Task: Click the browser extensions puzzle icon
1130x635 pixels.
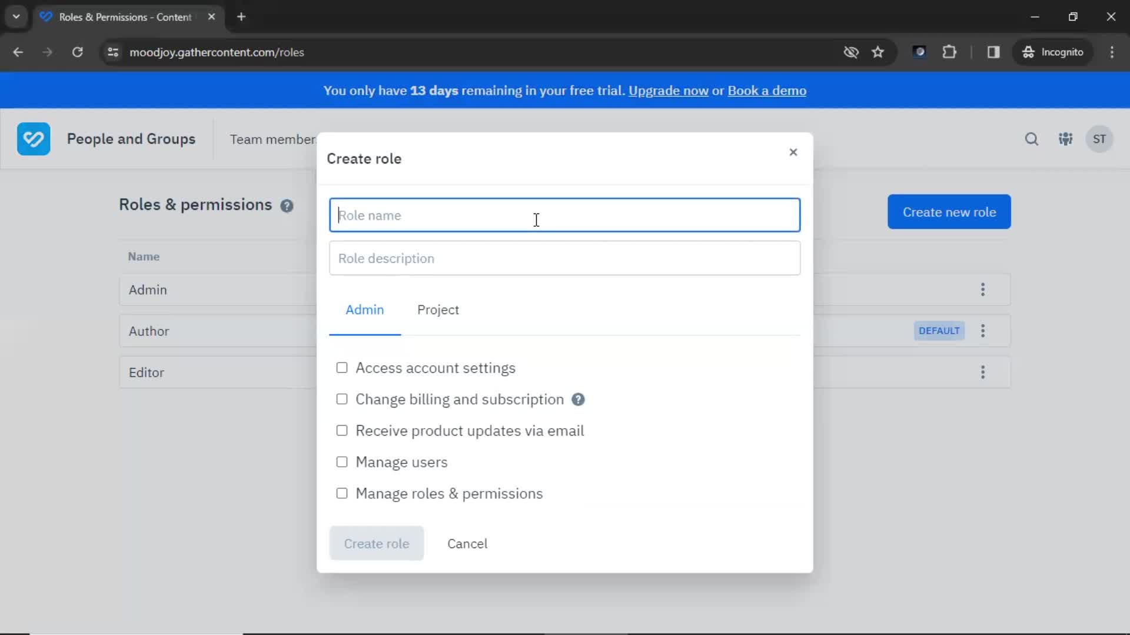Action: click(949, 52)
